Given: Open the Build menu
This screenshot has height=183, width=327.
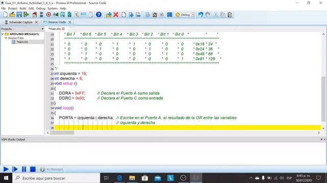Looking at the screenshot, I should (22, 9).
